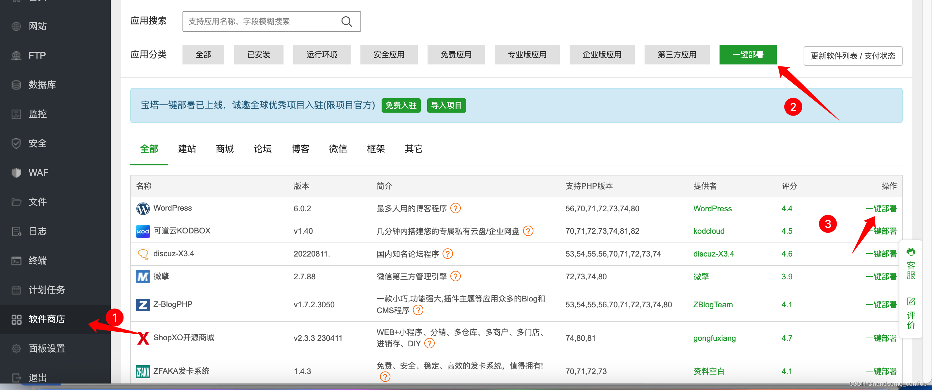Open the 终端 terminal sidebar item
The width and height of the screenshot is (932, 390).
coord(37,260)
